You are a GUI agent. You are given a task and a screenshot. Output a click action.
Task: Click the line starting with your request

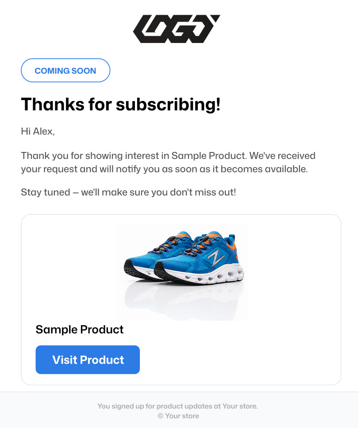tap(165, 169)
